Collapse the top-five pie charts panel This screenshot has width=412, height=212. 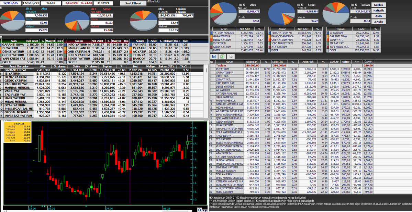[x=1, y=8]
